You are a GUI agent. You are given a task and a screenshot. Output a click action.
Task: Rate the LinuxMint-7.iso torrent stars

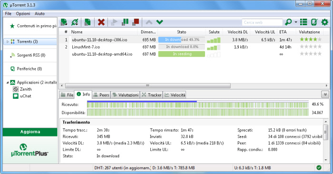[x=311, y=47]
